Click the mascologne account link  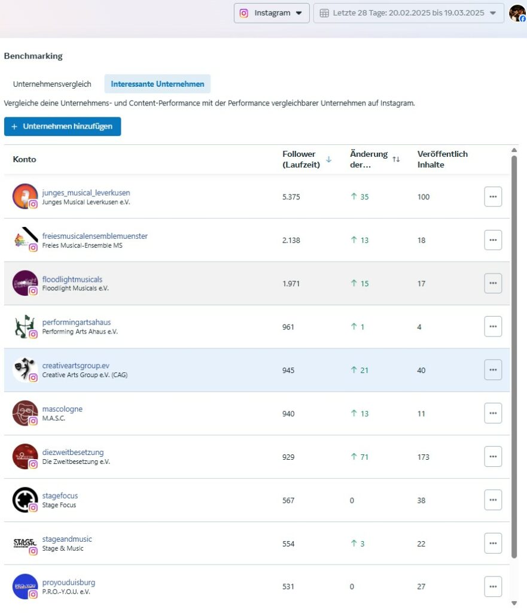[62, 409]
